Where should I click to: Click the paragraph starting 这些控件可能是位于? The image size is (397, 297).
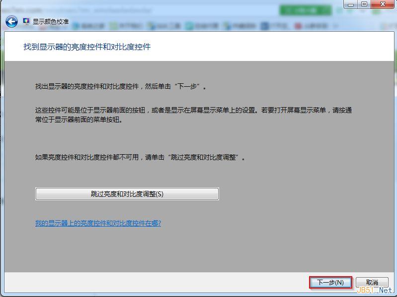[x=193, y=115]
